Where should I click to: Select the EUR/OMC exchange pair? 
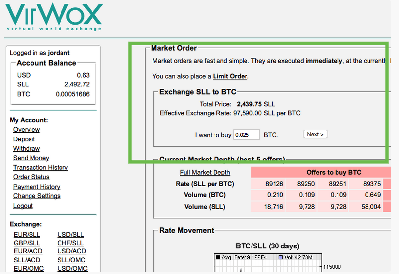29,269
